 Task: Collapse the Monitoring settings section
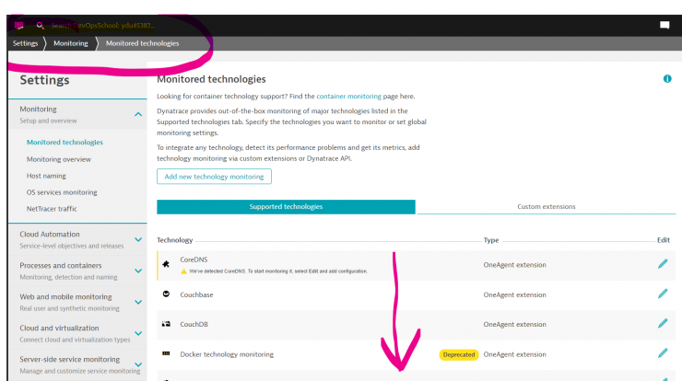coord(138,114)
